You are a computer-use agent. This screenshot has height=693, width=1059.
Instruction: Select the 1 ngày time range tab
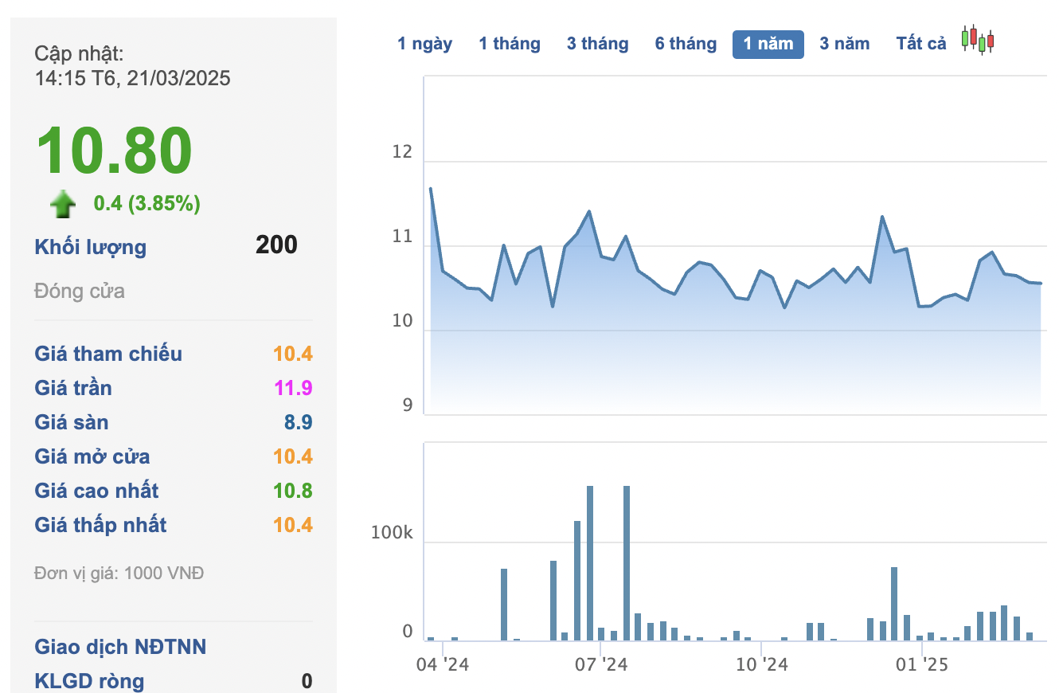425,44
